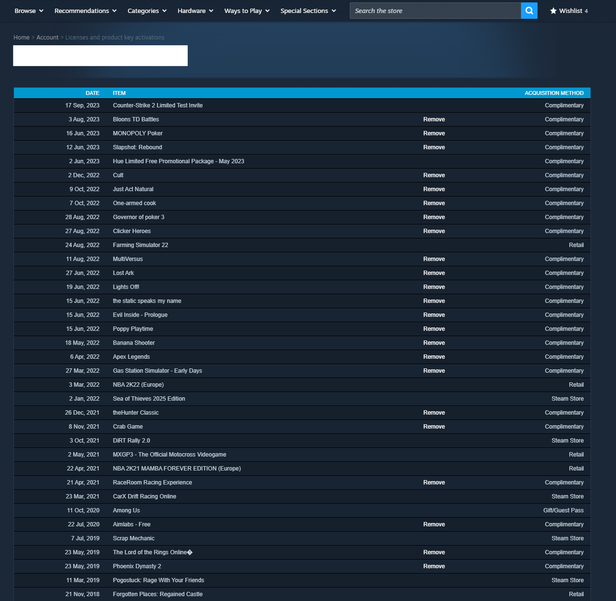The image size is (616, 601).
Task: Click the search magnifier icon
Action: pyautogui.click(x=528, y=10)
